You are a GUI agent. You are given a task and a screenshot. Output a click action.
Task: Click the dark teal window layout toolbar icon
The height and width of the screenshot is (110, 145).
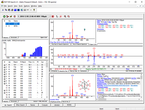coord(18,10)
